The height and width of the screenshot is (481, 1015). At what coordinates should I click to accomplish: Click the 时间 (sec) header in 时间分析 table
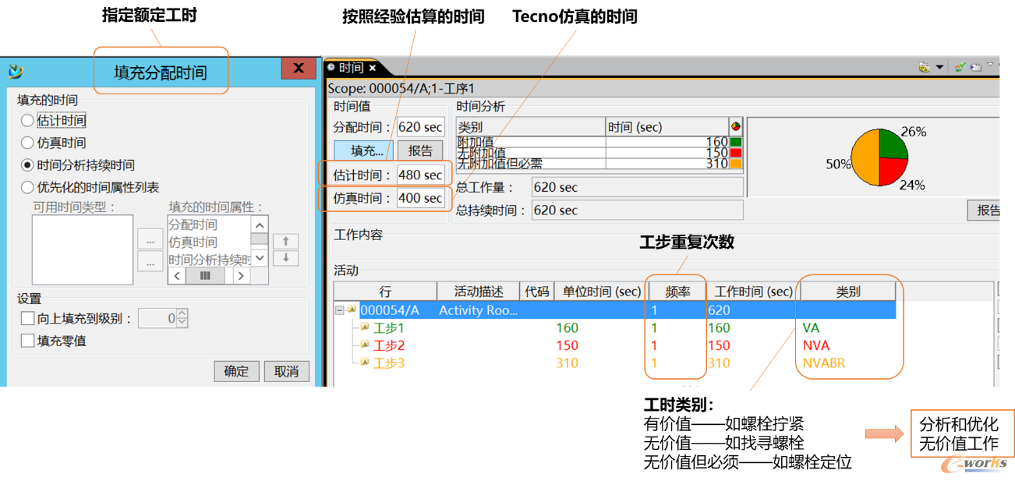coord(667,127)
